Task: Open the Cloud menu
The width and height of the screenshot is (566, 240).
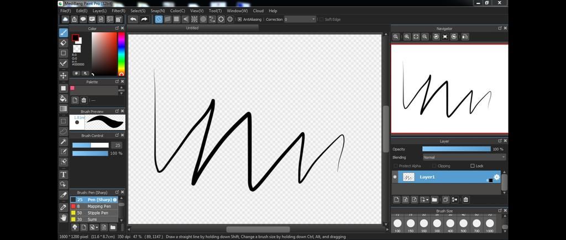Action: pos(258,11)
